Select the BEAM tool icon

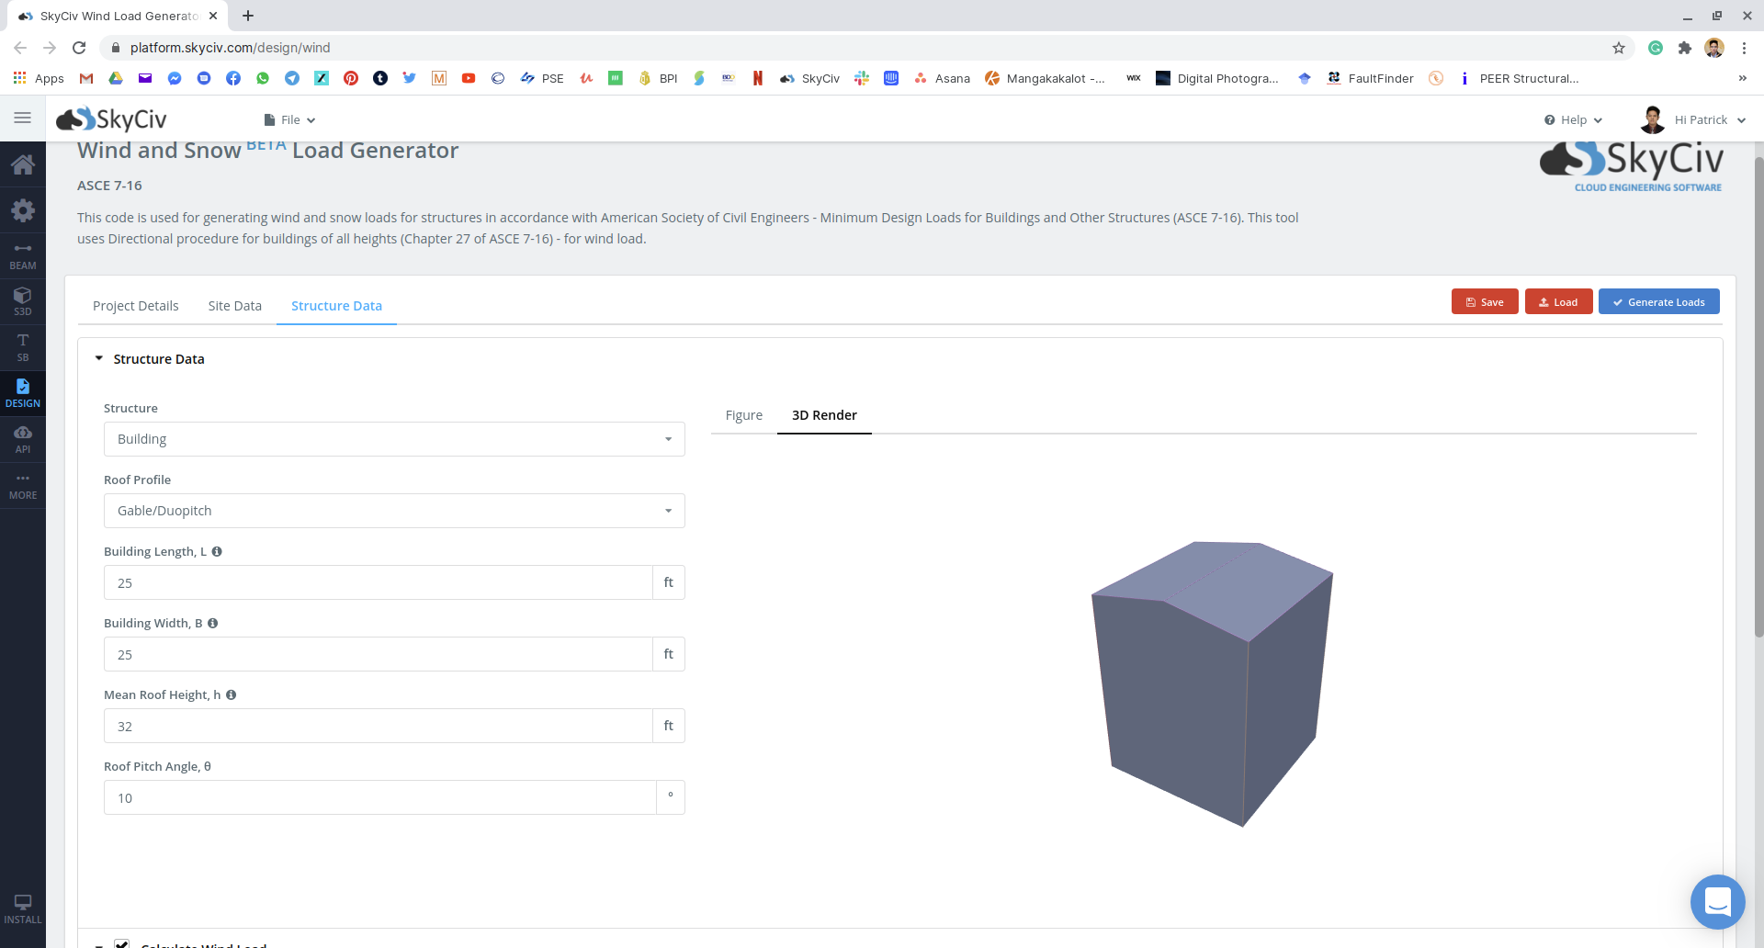[x=23, y=254]
